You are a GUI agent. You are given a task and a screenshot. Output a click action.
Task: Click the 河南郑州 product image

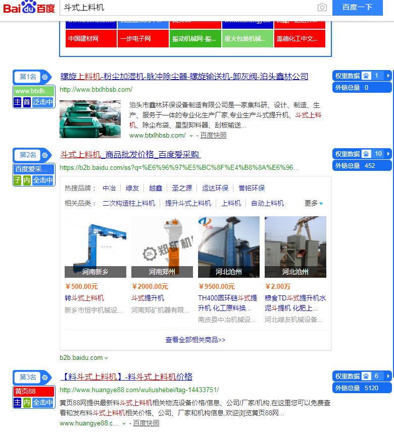pyautogui.click(x=162, y=247)
